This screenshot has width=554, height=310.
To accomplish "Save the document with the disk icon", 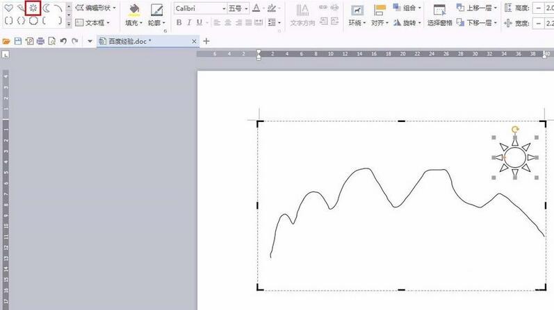I will coord(17,41).
